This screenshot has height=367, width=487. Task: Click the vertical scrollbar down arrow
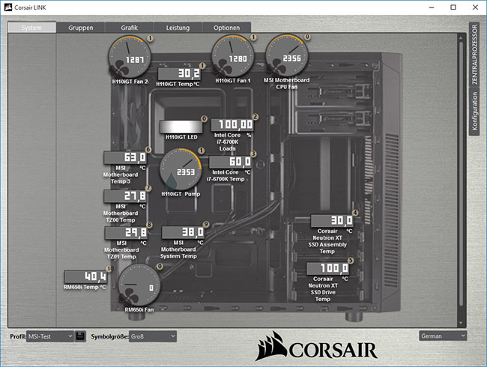[461, 324]
